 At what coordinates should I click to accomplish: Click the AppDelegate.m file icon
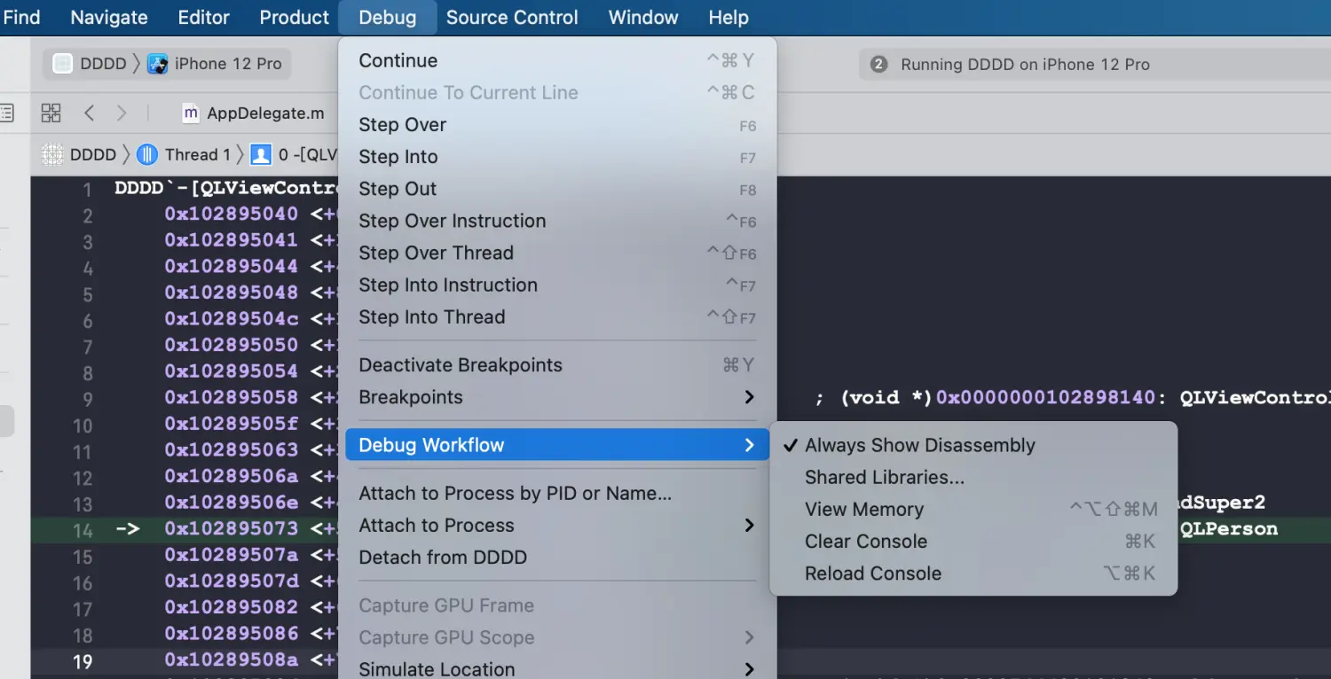click(190, 113)
